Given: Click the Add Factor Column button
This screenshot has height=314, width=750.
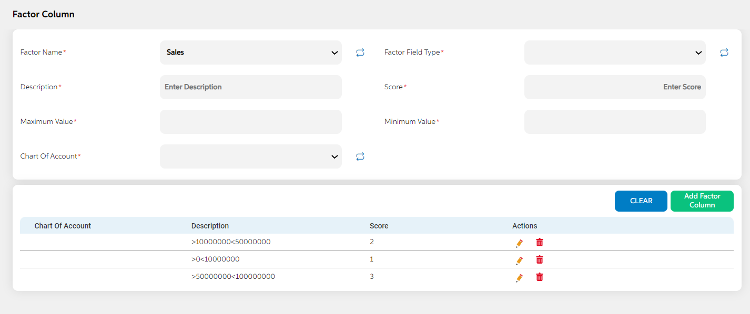Looking at the screenshot, I should pyautogui.click(x=702, y=201).
